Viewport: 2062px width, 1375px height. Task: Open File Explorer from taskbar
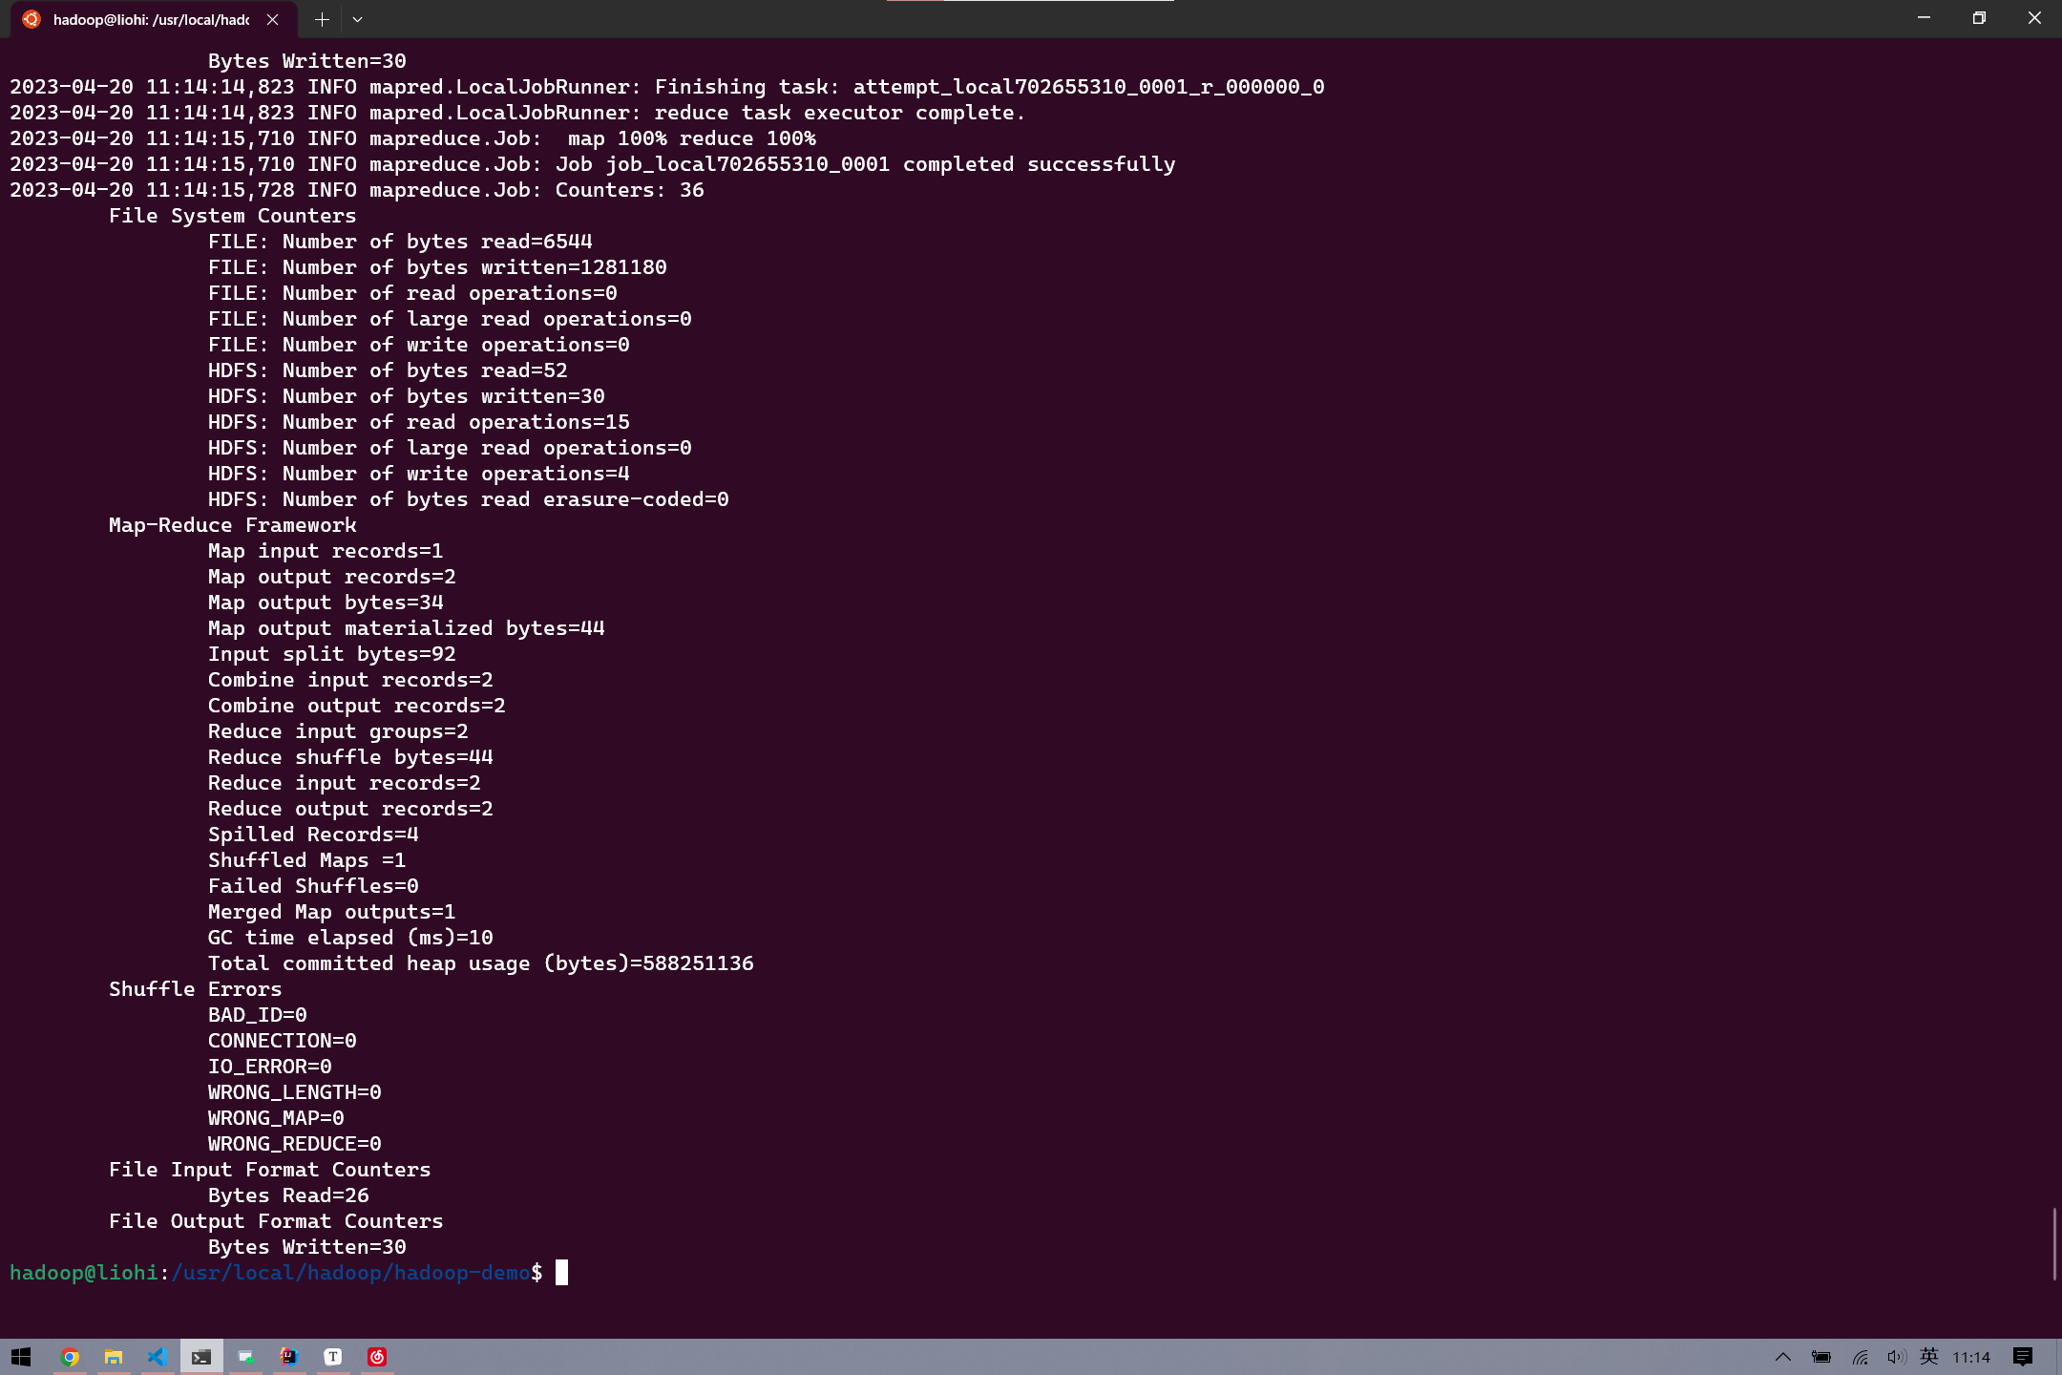click(x=114, y=1357)
